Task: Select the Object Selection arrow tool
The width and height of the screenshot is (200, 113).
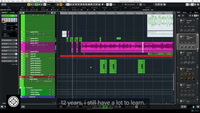Action: click(x=68, y=4)
